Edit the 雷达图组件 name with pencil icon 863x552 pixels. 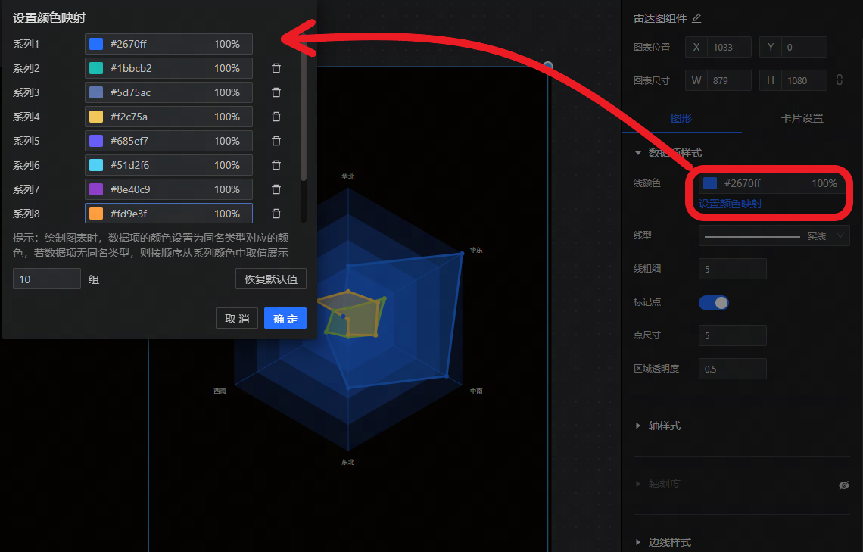click(696, 18)
